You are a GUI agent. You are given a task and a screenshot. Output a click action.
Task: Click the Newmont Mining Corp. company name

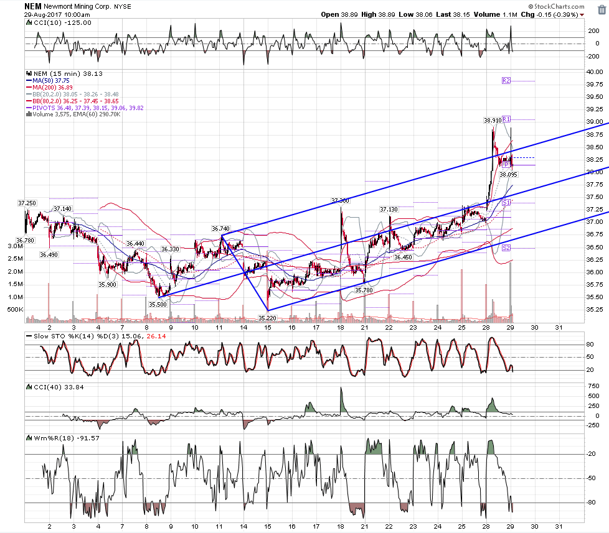77,7
